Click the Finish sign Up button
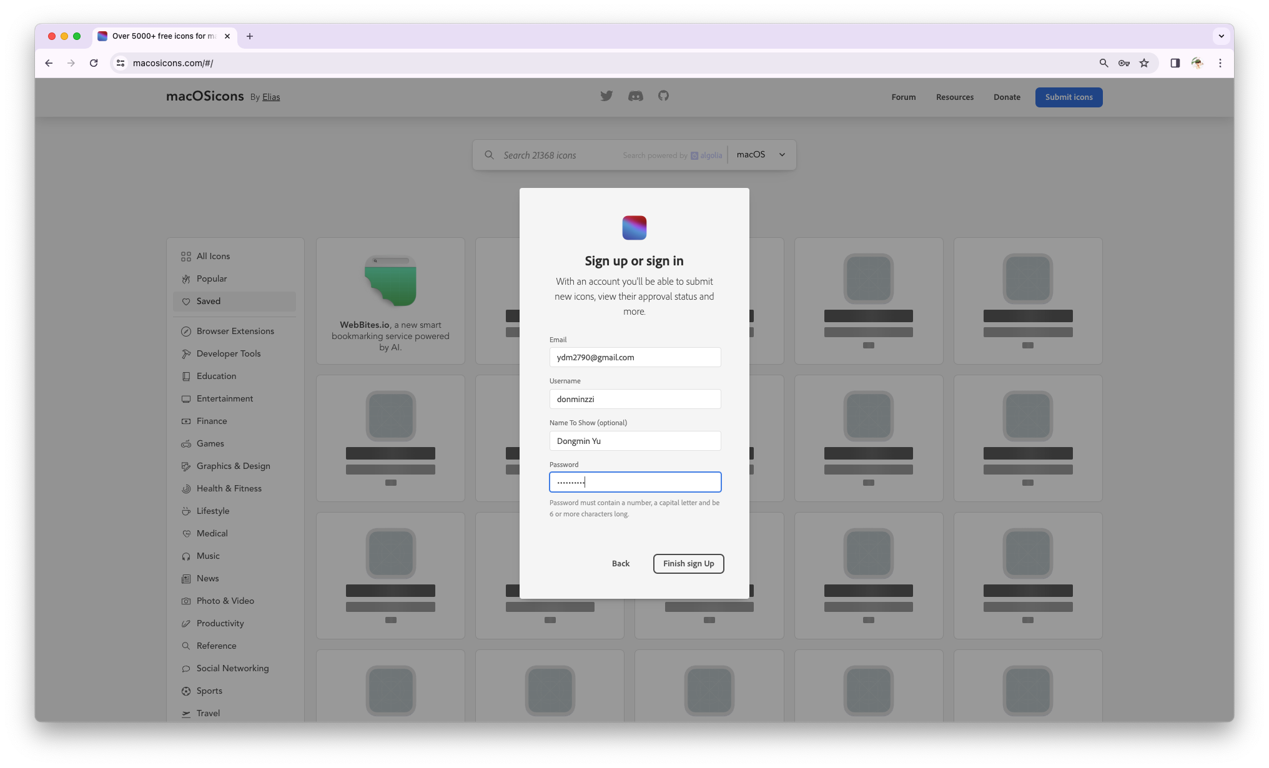1269x768 pixels. [688, 564]
